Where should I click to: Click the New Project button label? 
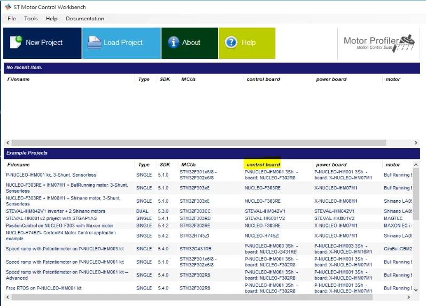(x=44, y=42)
